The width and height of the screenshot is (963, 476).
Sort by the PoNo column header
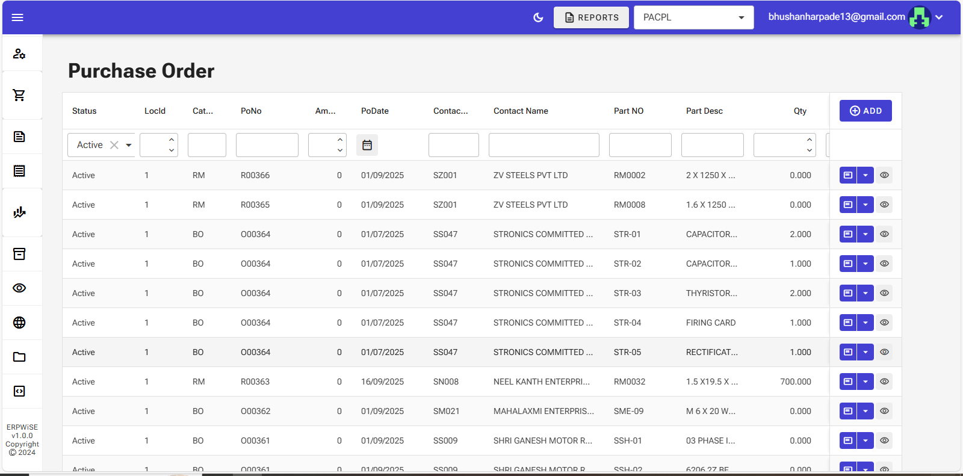click(x=251, y=111)
